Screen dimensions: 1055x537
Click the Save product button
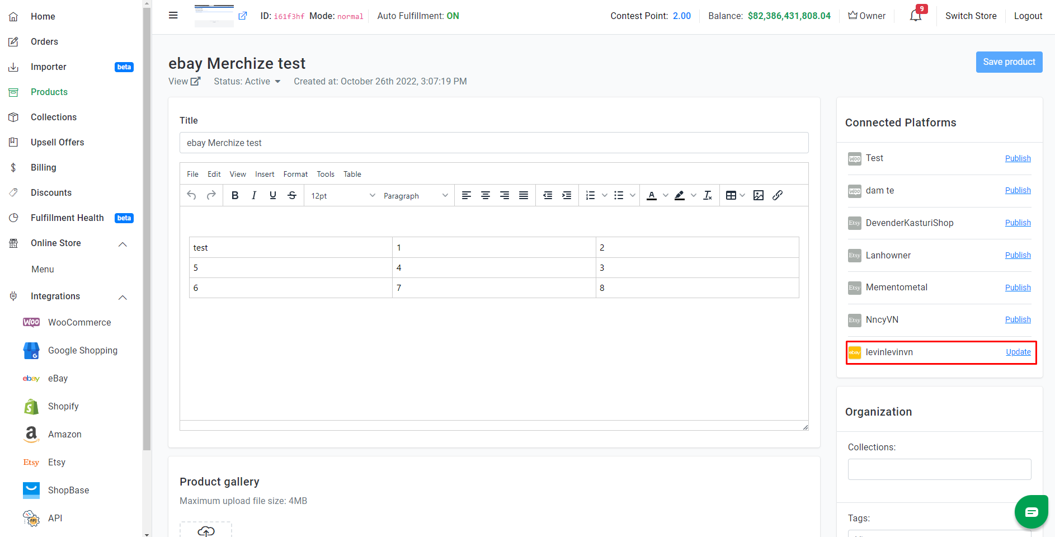point(1009,62)
